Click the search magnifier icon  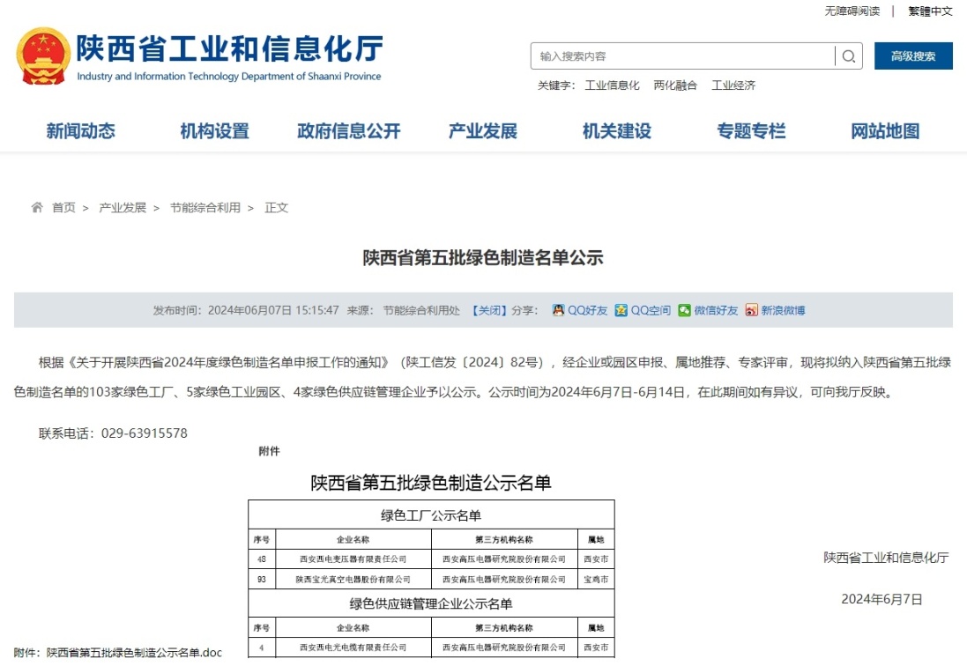click(848, 56)
